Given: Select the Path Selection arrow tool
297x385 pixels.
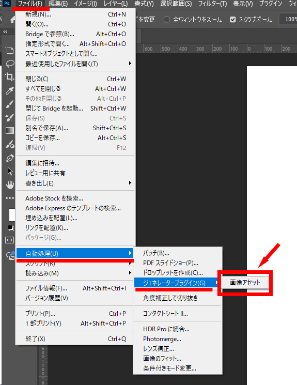Looking at the screenshot, I should coord(10,171).
